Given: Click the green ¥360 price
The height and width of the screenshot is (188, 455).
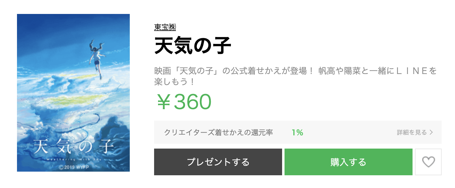Looking at the screenshot, I should (183, 102).
